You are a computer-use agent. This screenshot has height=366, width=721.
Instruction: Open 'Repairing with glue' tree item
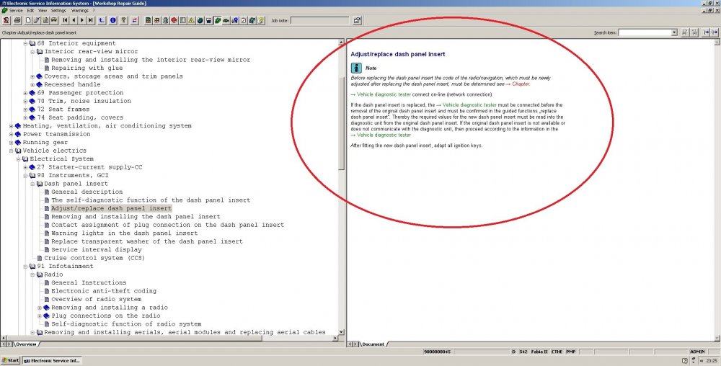click(x=87, y=68)
